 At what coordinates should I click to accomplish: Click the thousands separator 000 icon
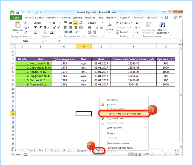coord(102,28)
